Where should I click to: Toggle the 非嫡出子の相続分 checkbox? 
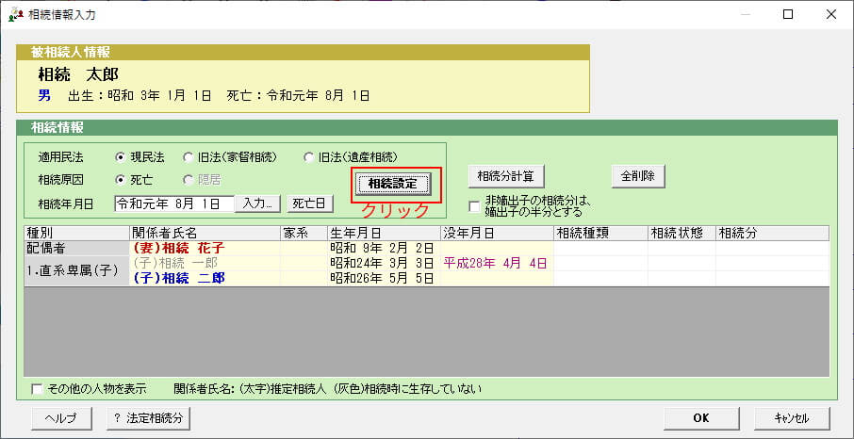[474, 206]
